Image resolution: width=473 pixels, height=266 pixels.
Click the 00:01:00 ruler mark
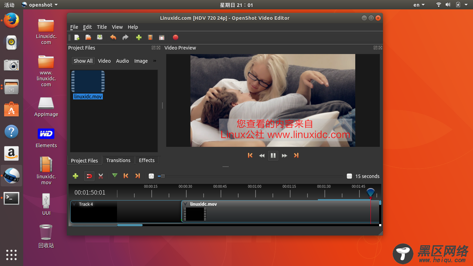click(255, 186)
